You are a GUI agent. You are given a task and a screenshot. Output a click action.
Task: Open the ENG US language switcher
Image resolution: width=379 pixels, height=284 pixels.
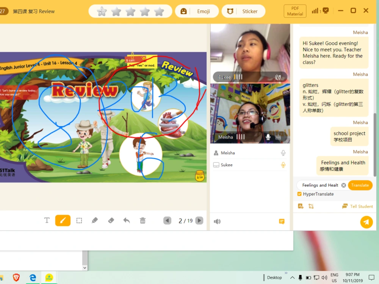click(334, 278)
